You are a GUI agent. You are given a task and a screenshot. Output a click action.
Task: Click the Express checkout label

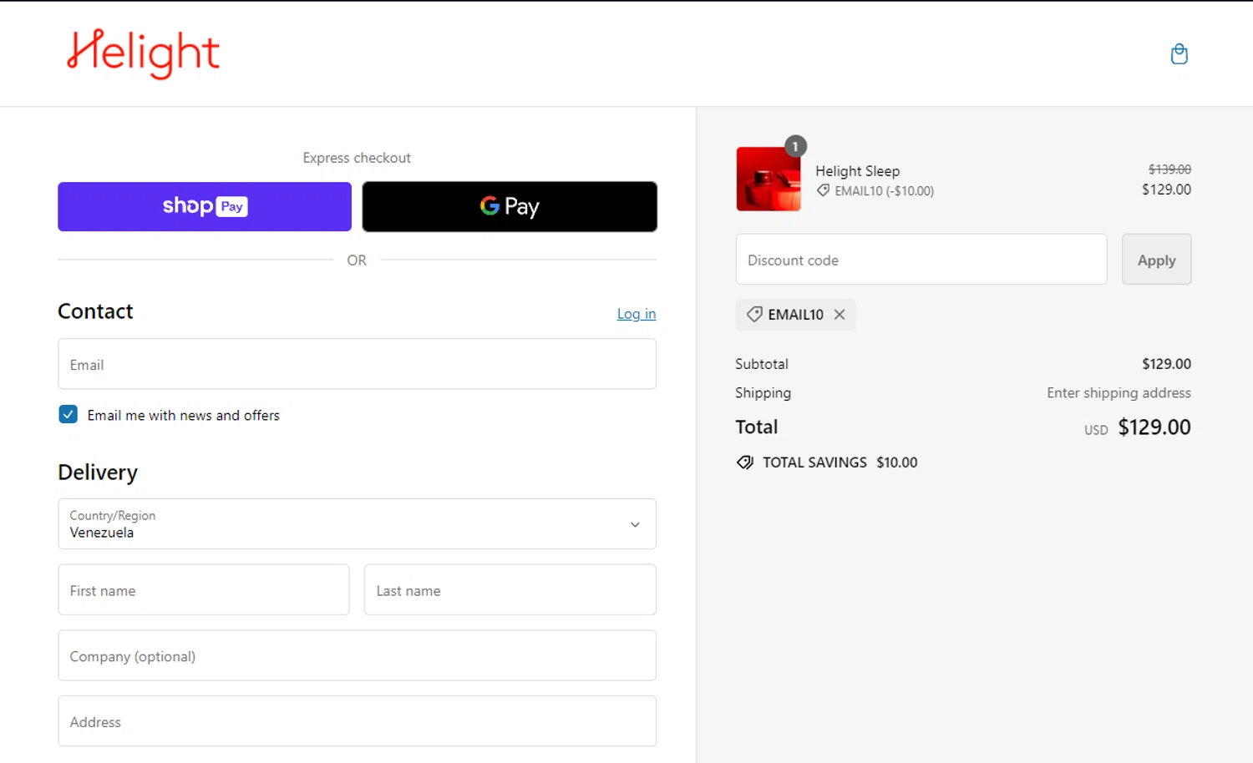point(357,158)
